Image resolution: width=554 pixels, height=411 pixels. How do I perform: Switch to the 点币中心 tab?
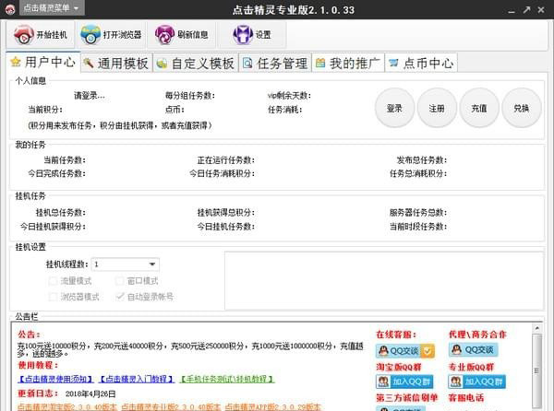[x=421, y=64]
